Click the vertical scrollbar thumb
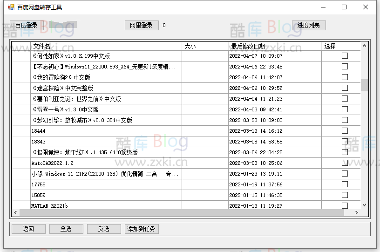380x252 pixels. click(364, 85)
